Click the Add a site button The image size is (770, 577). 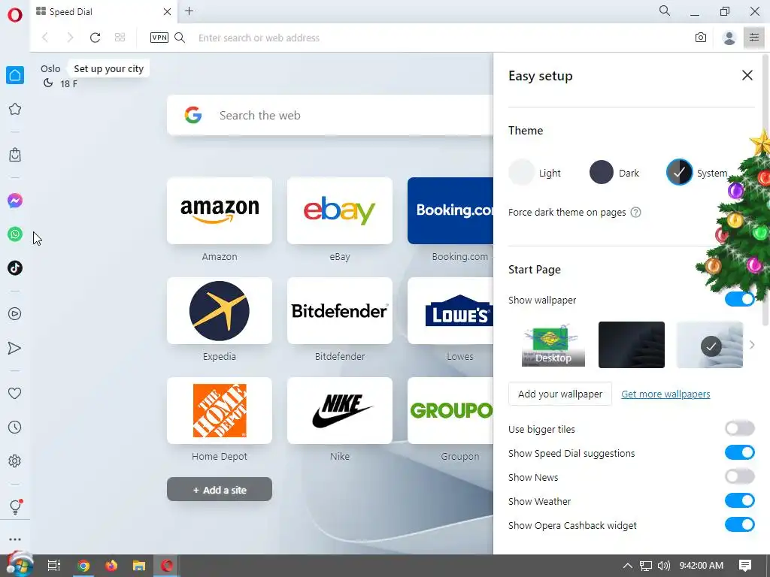pos(220,490)
